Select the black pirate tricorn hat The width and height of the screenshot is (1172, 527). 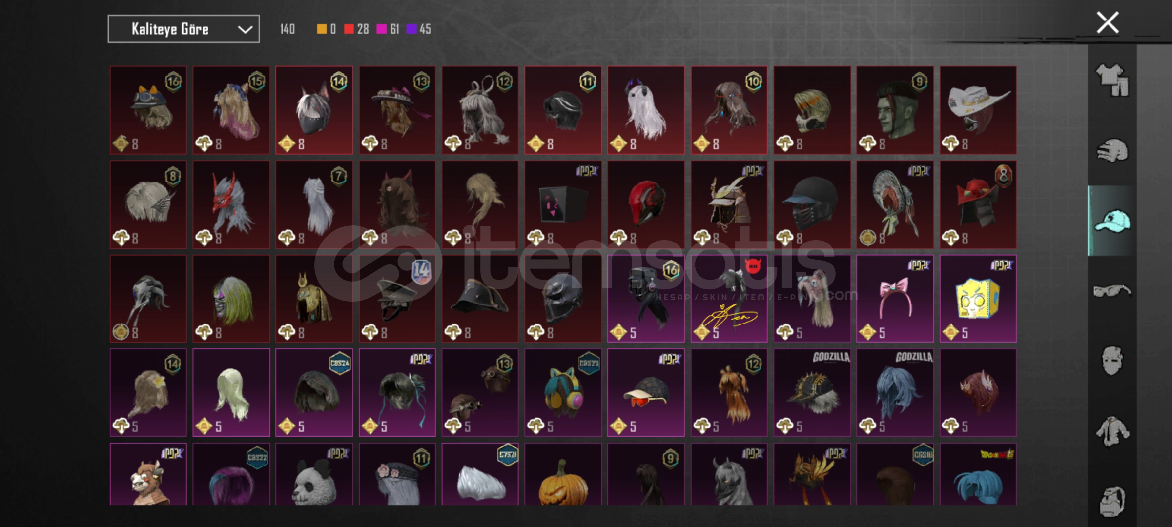480,299
